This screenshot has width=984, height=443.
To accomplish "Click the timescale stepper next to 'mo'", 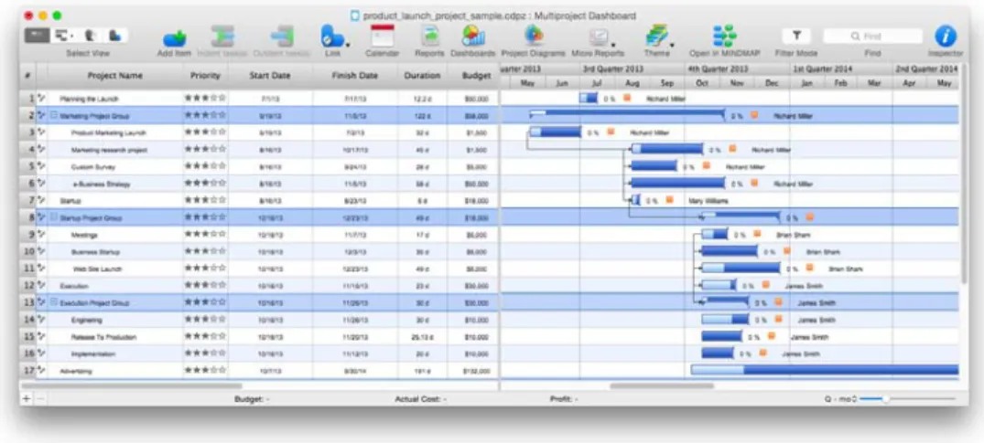I will coord(854,398).
